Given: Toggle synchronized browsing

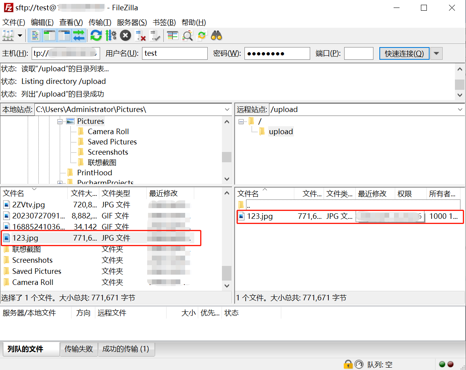Looking at the screenshot, I should pyautogui.click(x=202, y=36).
